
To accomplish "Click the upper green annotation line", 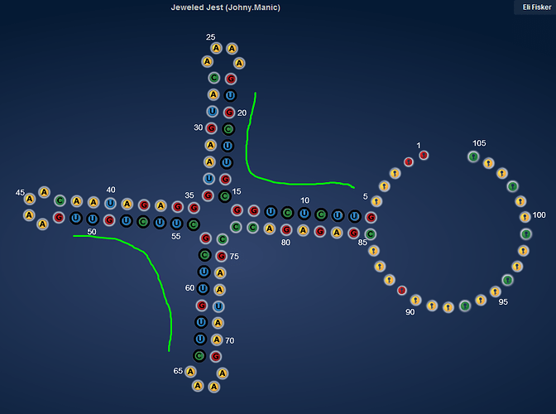I will 250,157.
